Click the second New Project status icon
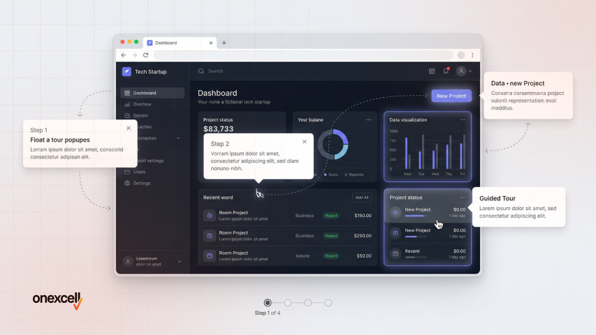The width and height of the screenshot is (596, 335). [x=395, y=233]
